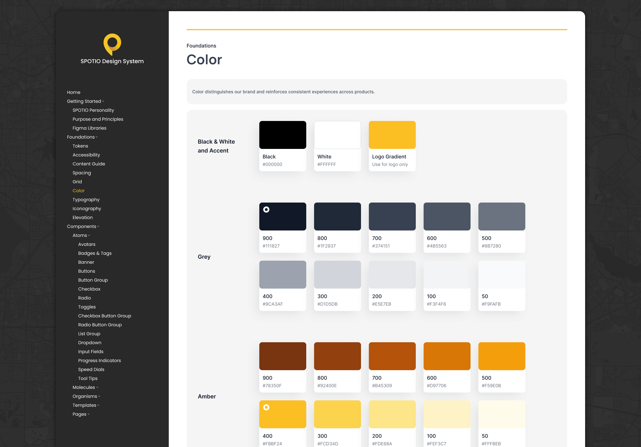The image size is (641, 447).
Task: Open the Tokens page
Action: click(80, 146)
